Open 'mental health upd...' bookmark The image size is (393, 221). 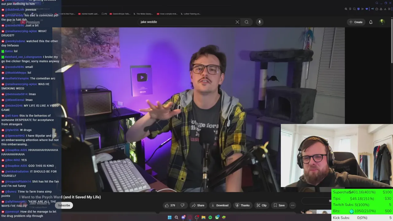[x=88, y=14]
